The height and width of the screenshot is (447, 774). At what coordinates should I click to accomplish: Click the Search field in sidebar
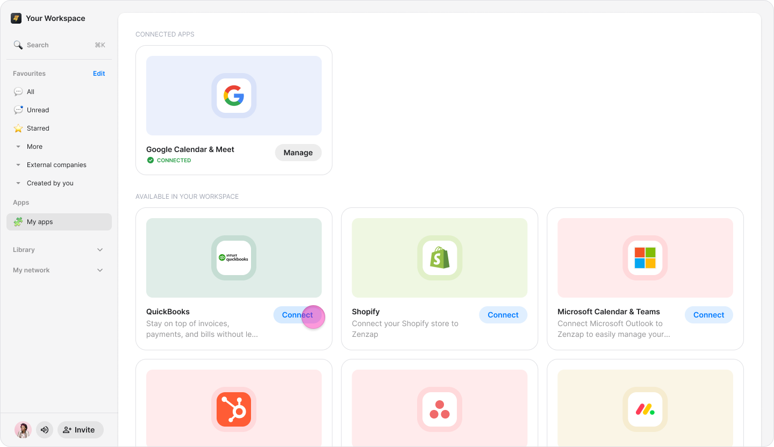(59, 45)
